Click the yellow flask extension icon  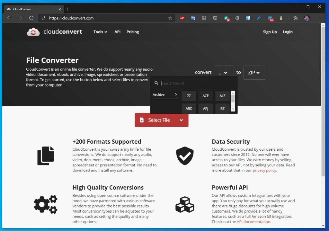point(281,18)
